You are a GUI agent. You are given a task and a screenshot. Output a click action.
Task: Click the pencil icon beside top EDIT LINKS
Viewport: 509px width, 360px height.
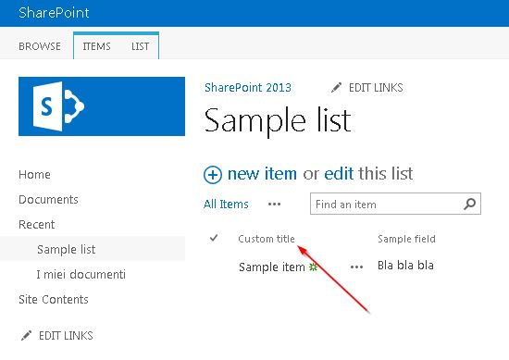coord(336,88)
